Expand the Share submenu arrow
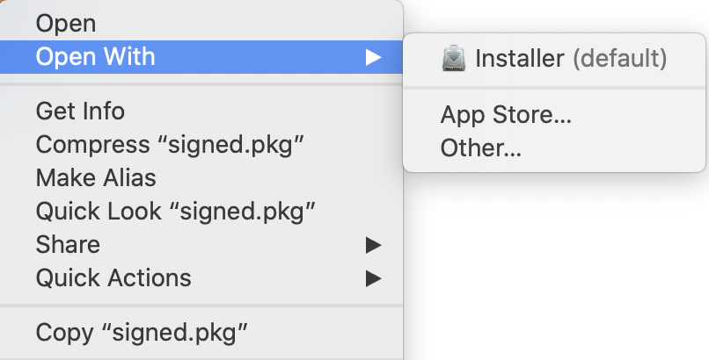Viewport: 709px width, 360px height. (374, 245)
